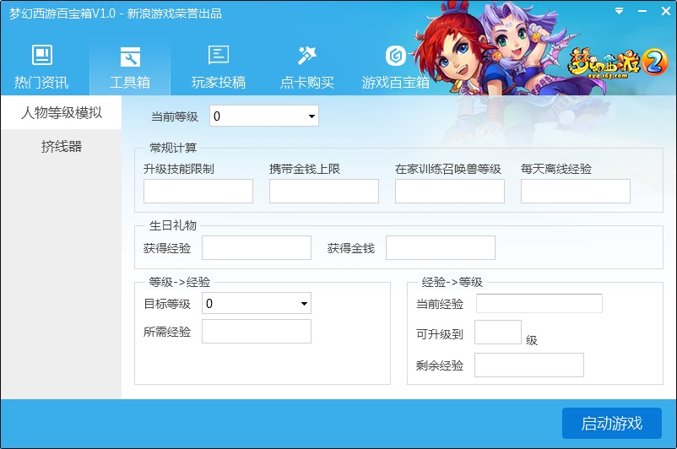The width and height of the screenshot is (677, 449).
Task: Click the 生日礼物 group label
Action: [173, 225]
